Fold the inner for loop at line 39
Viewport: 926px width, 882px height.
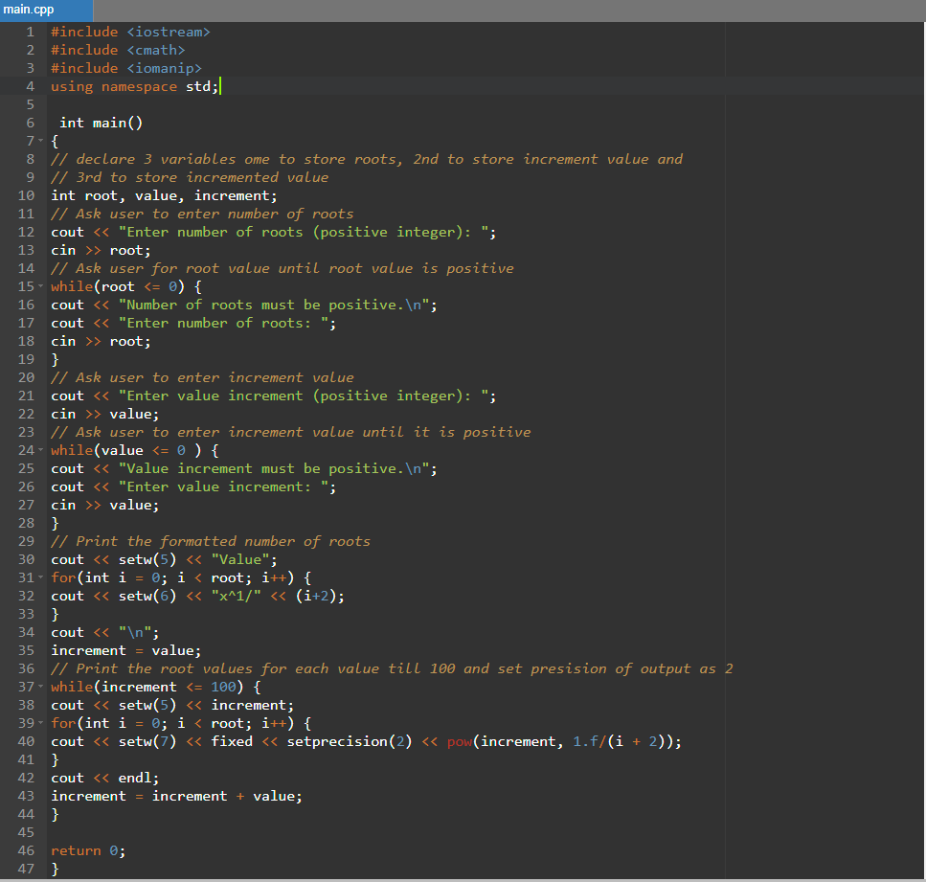pyautogui.click(x=41, y=723)
